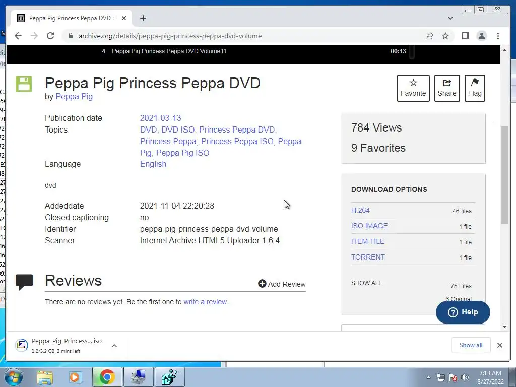Click the scrollbar down arrow
Image resolution: width=516 pixels, height=387 pixels.
pyautogui.click(x=504, y=327)
